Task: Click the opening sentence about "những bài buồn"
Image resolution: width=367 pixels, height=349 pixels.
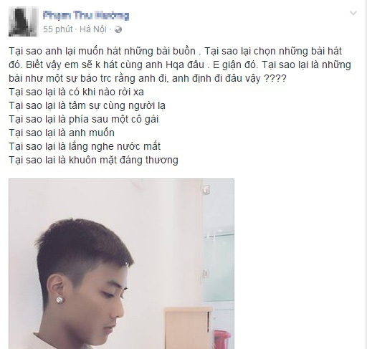Action: click(103, 51)
